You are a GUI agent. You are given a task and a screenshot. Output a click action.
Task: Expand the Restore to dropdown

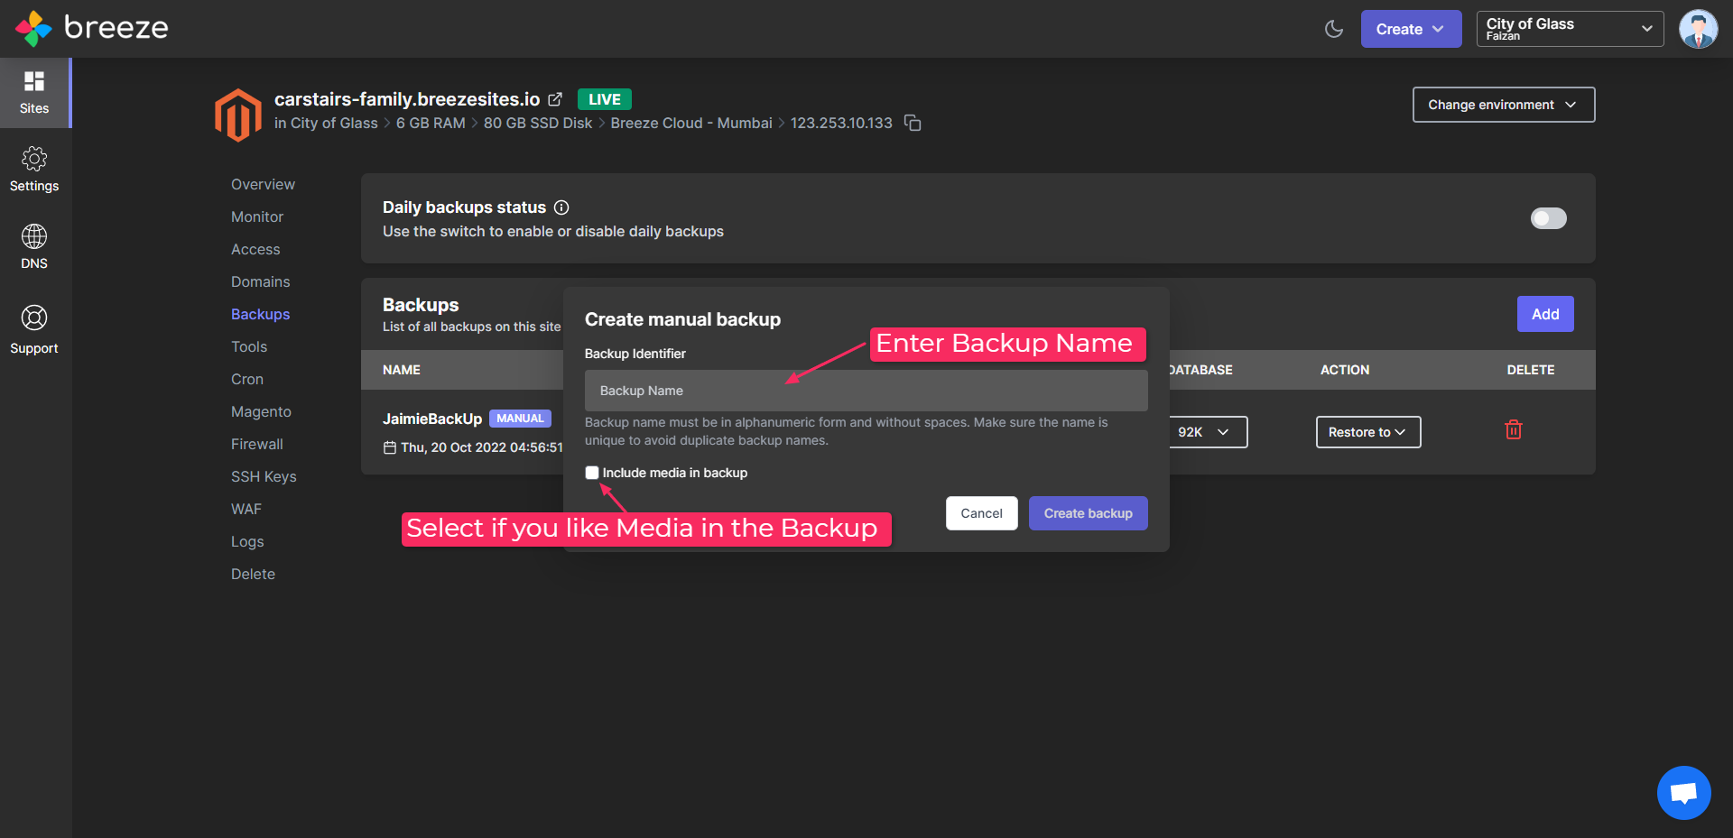tap(1368, 432)
